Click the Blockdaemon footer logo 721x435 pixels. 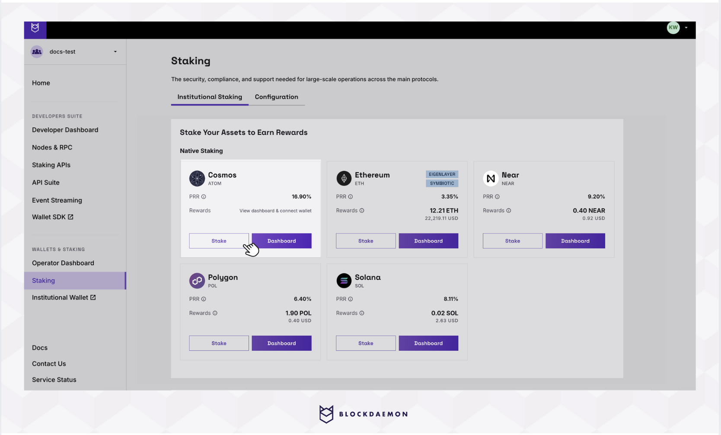pos(363,414)
